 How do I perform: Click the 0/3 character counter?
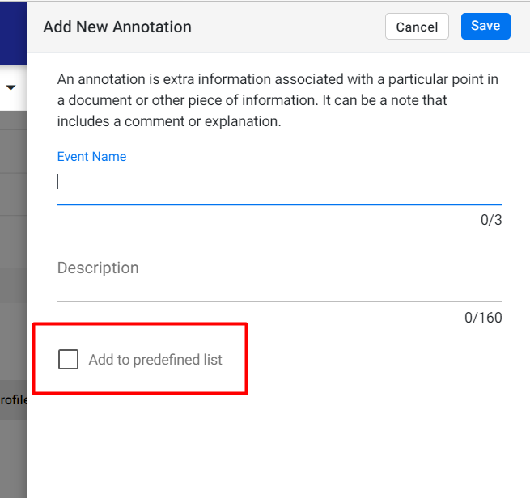[x=491, y=220]
